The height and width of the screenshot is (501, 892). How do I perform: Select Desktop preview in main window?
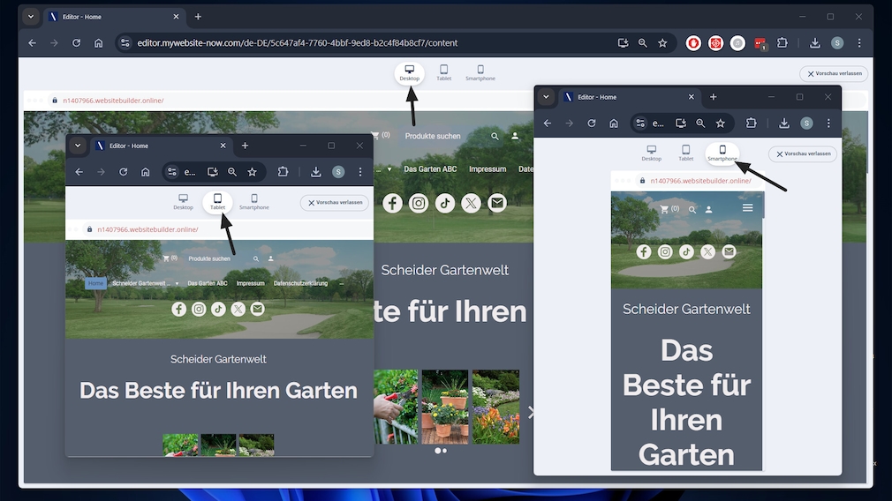point(409,72)
